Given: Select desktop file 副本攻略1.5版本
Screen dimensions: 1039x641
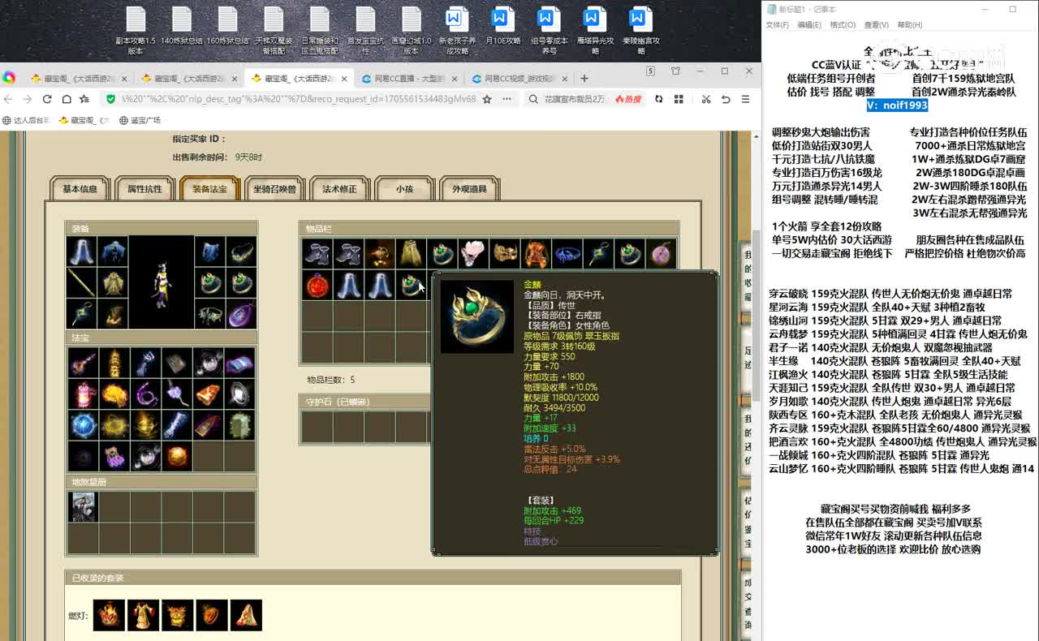Looking at the screenshot, I should pyautogui.click(x=136, y=31).
